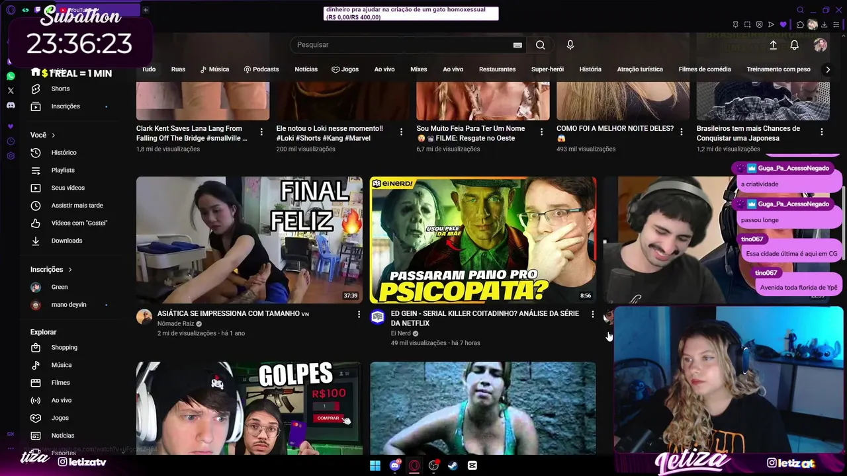Open mano deyvin channel subscription
The width and height of the screenshot is (847, 476).
69,305
